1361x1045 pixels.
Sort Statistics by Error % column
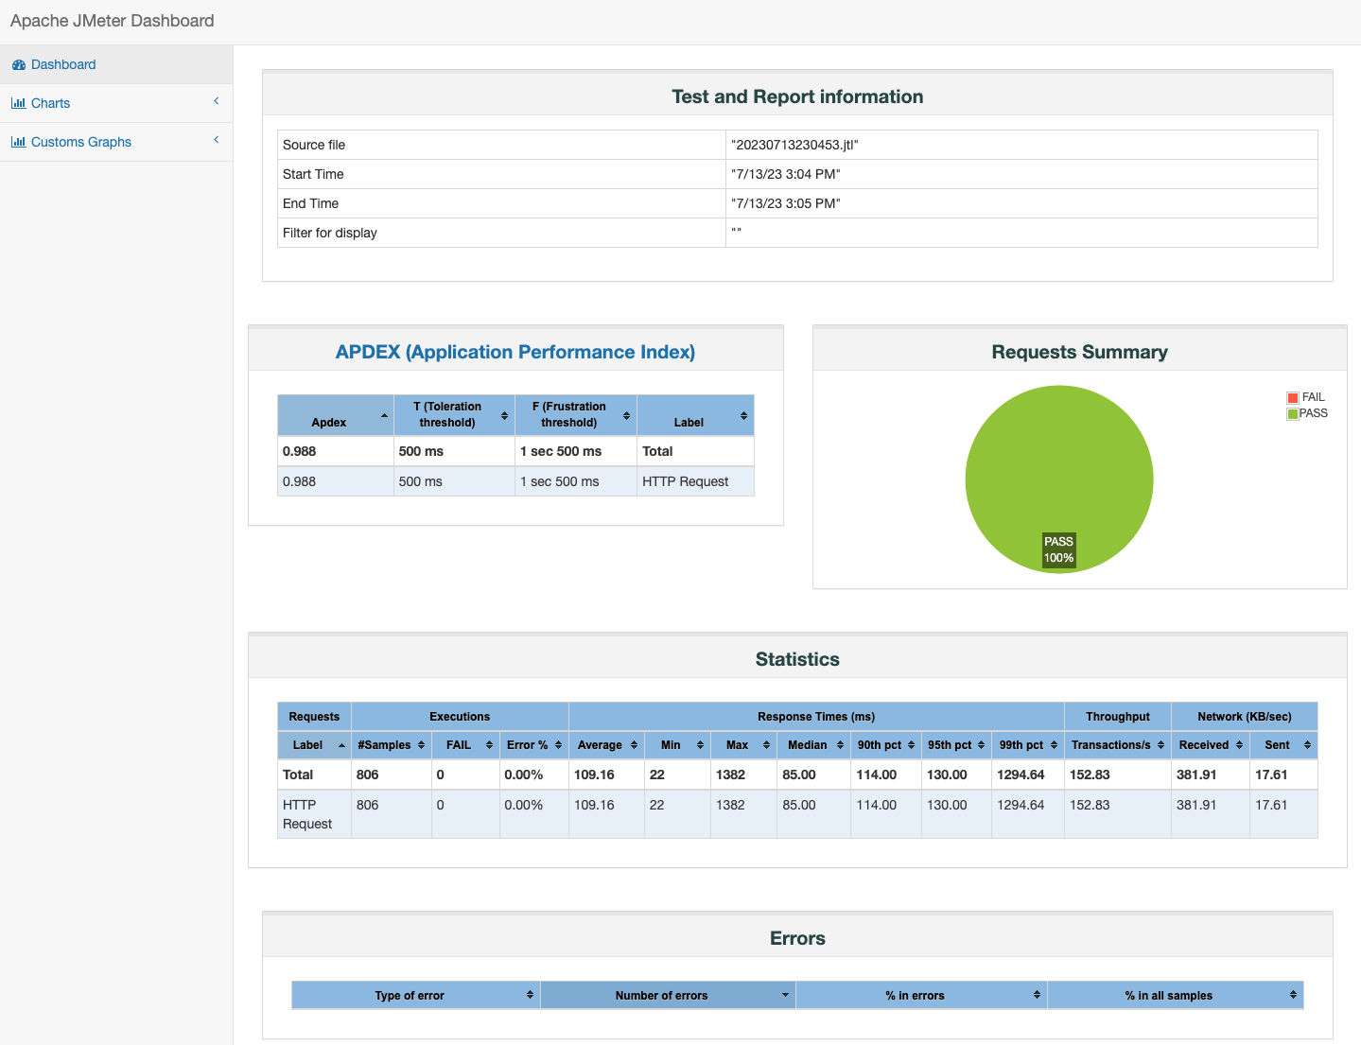point(534,745)
